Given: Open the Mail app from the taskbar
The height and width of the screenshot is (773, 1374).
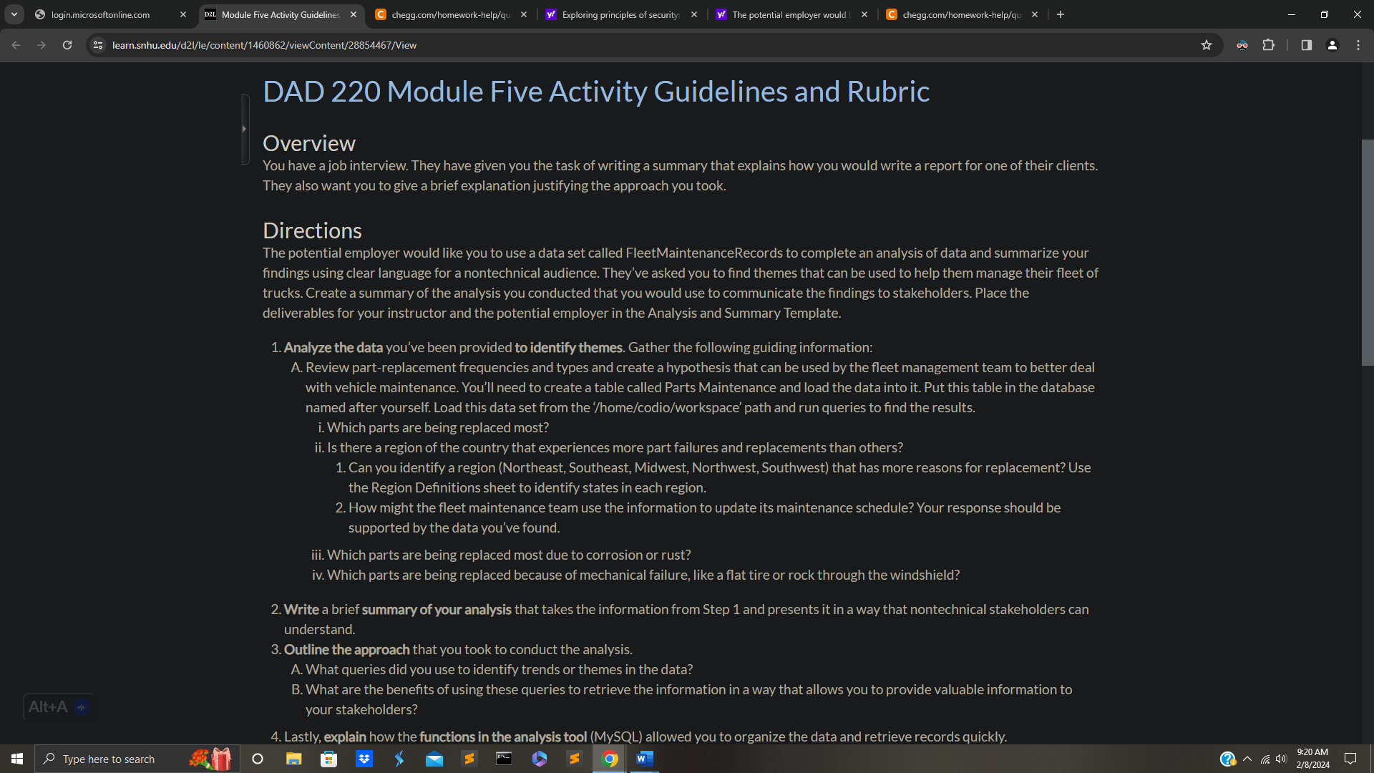Looking at the screenshot, I should coord(434,759).
